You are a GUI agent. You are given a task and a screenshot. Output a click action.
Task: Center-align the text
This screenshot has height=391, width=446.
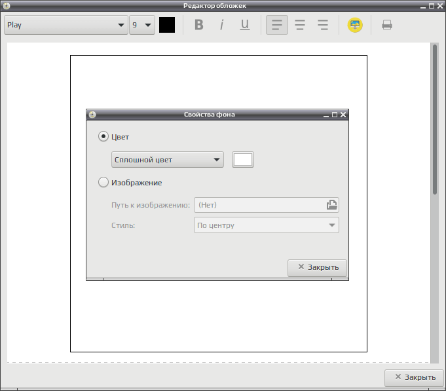[x=300, y=25]
